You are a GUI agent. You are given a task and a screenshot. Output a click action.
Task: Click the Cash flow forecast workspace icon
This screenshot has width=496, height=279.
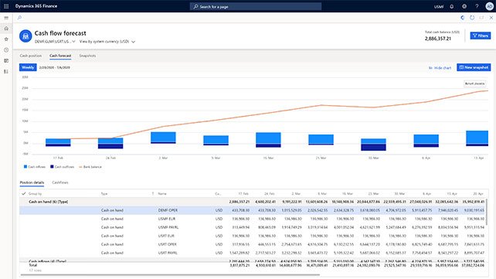[x=25, y=36]
